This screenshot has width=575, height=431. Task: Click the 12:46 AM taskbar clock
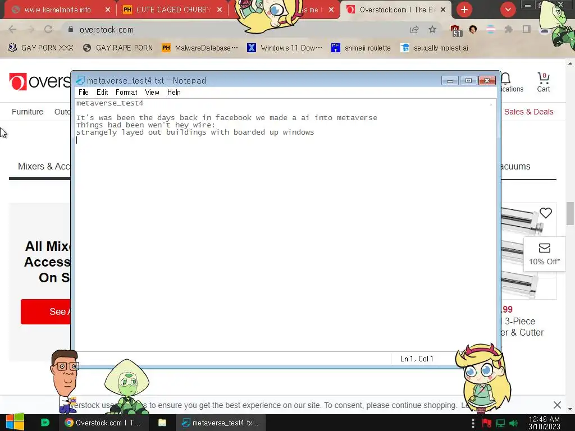tap(544, 423)
